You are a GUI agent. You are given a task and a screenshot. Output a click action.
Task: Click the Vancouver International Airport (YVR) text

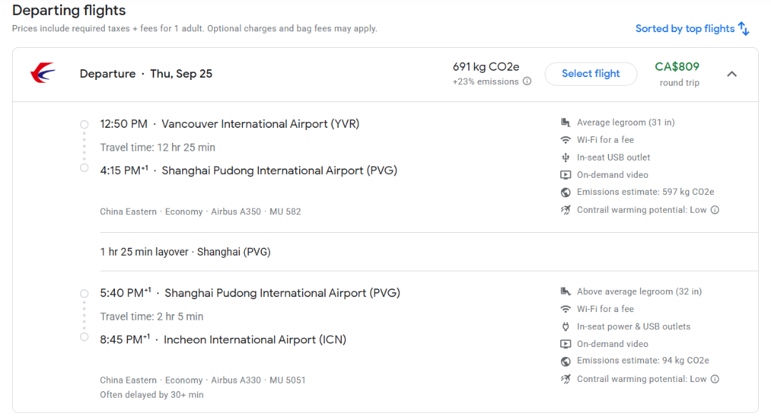[261, 124]
